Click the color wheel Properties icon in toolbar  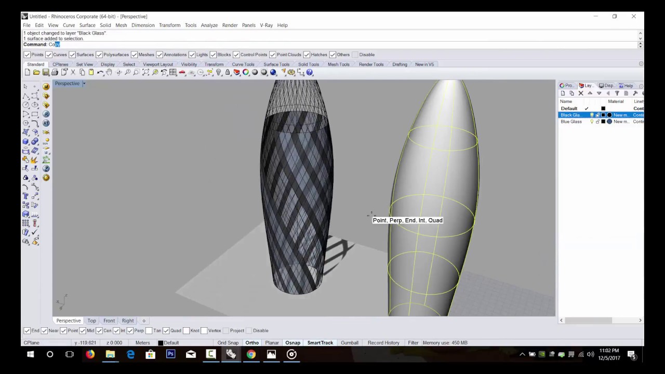[246, 73]
